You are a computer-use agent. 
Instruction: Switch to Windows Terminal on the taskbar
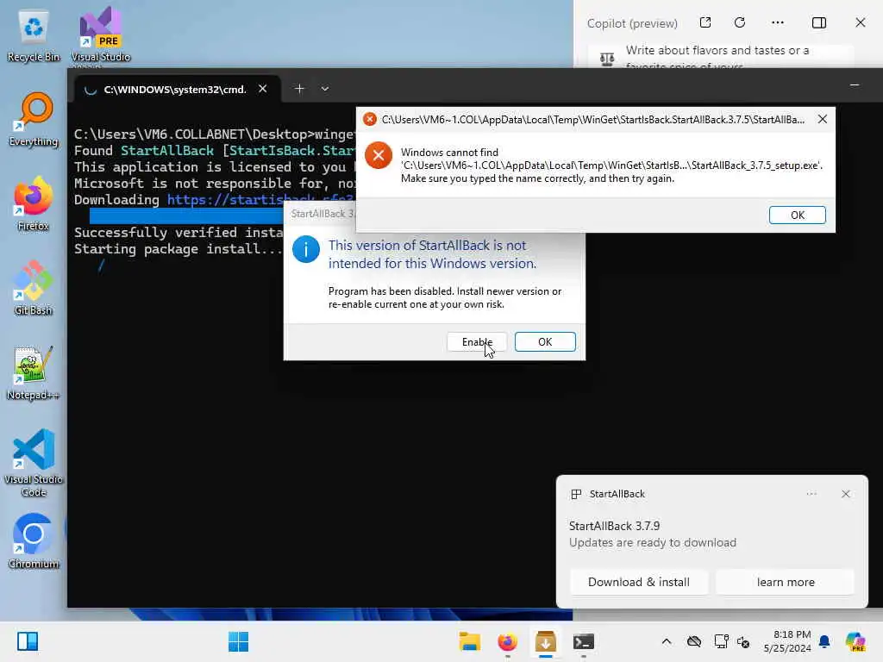(x=584, y=641)
